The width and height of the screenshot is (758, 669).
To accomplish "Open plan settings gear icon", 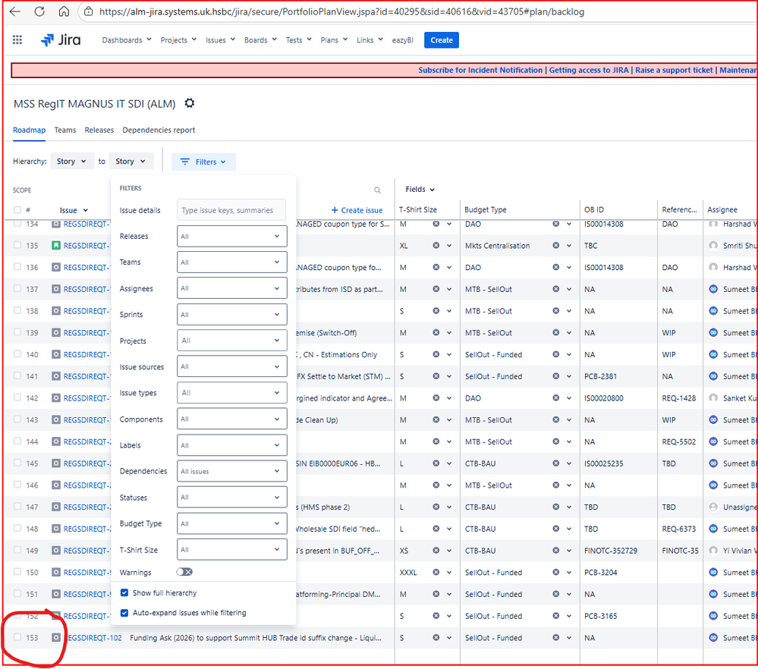I will pyautogui.click(x=190, y=103).
